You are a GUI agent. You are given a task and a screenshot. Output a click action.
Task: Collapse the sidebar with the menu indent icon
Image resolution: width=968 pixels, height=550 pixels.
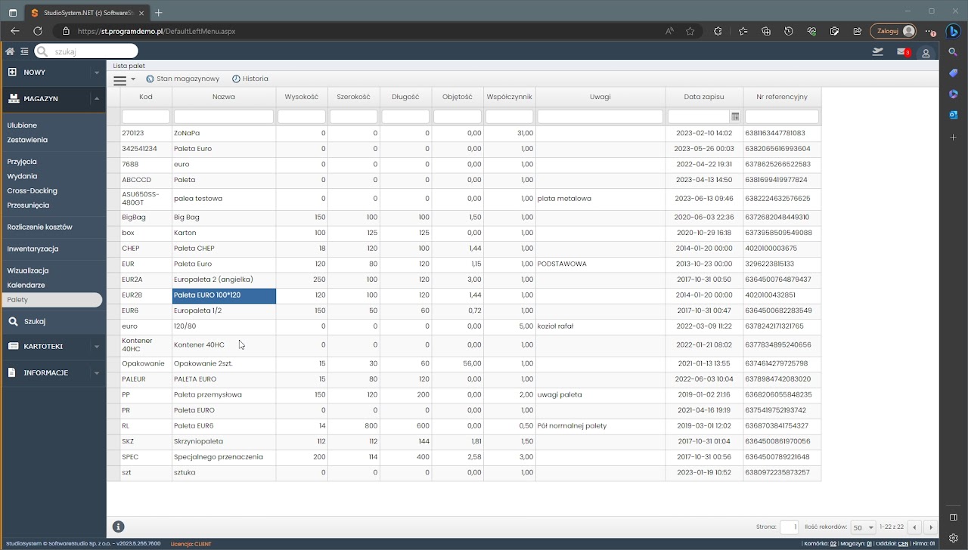[x=24, y=51]
